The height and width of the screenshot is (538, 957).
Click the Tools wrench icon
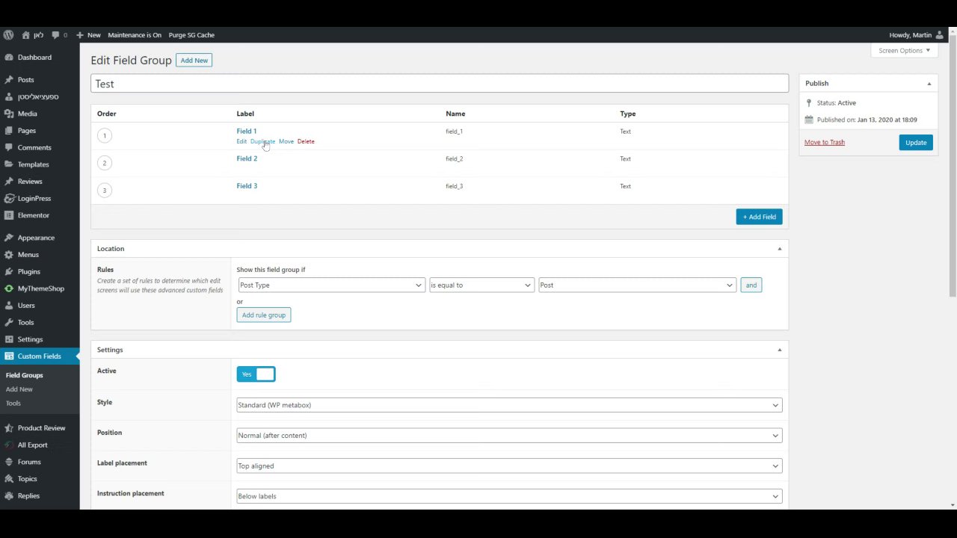9,323
